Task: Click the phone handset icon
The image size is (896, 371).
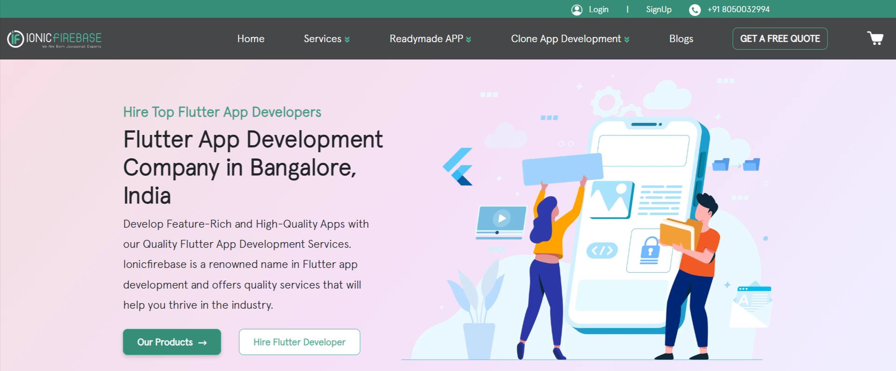Action: click(695, 10)
